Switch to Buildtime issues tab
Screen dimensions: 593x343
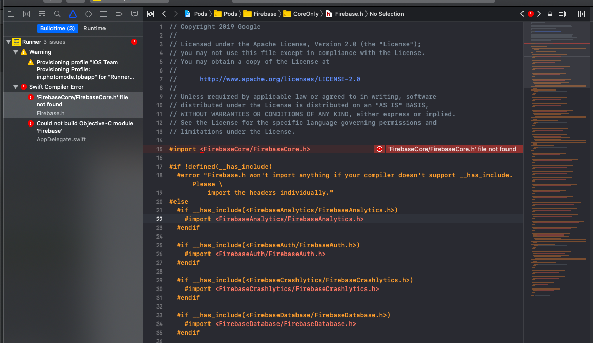point(58,28)
